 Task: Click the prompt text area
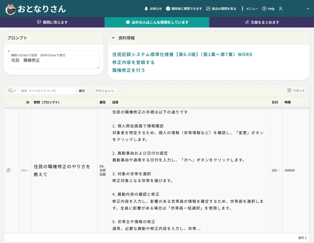pos(54,62)
